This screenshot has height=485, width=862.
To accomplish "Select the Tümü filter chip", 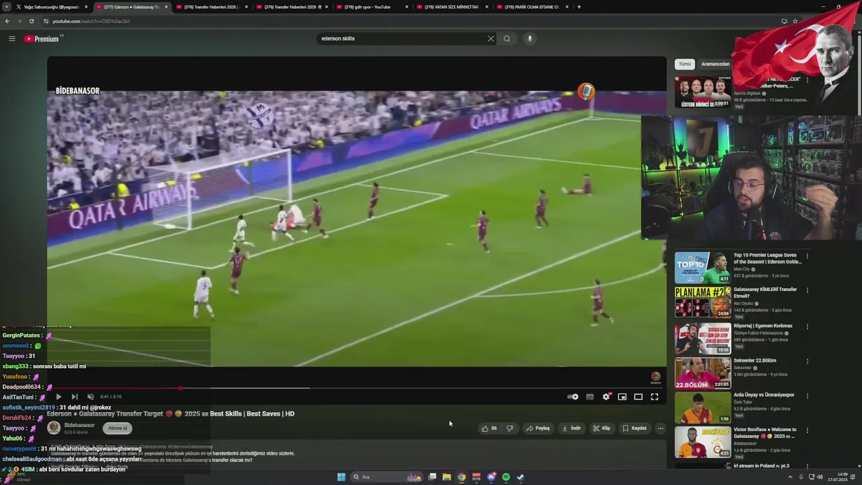I will click(685, 64).
